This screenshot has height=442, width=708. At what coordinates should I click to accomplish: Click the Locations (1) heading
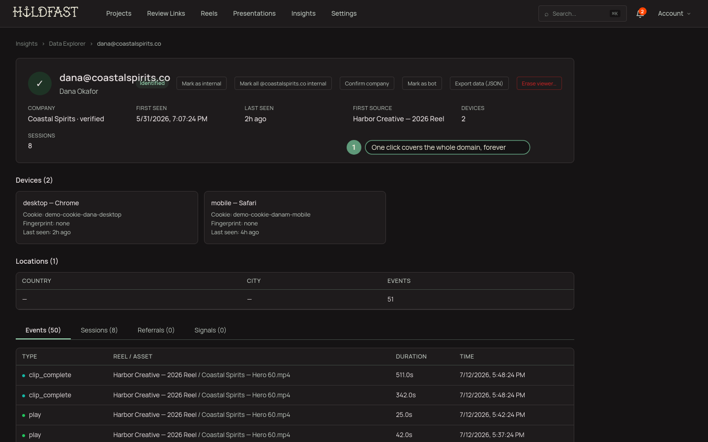pyautogui.click(x=37, y=261)
